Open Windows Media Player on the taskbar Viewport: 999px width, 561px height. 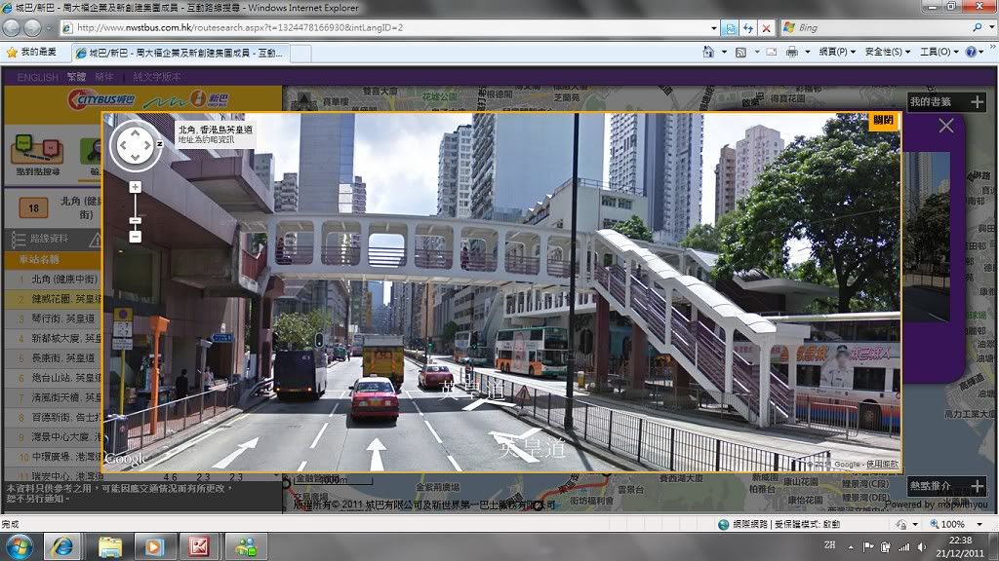154,547
